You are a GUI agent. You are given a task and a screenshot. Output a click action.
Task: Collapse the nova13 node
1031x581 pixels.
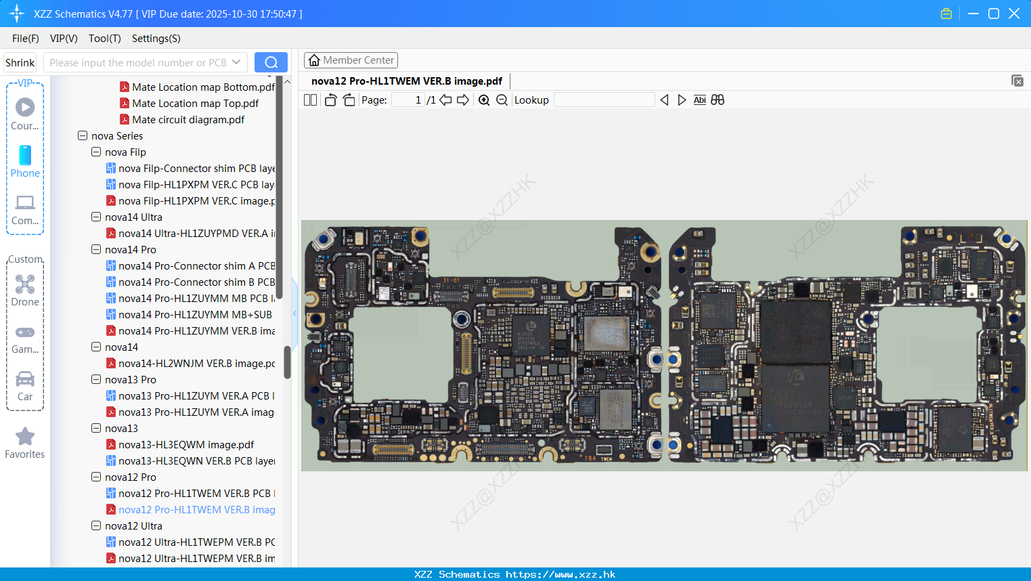tap(96, 428)
